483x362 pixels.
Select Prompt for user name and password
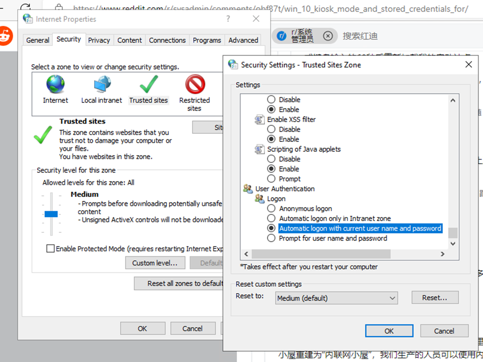click(x=271, y=238)
